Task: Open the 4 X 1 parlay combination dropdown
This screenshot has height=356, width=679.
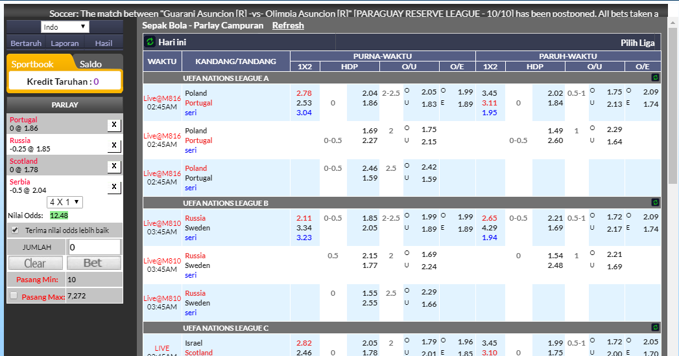Action: (x=64, y=202)
